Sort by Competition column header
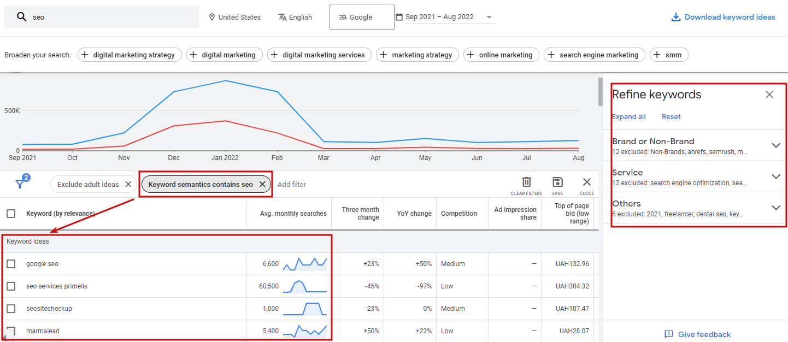The width and height of the screenshot is (788, 342). coord(459,214)
